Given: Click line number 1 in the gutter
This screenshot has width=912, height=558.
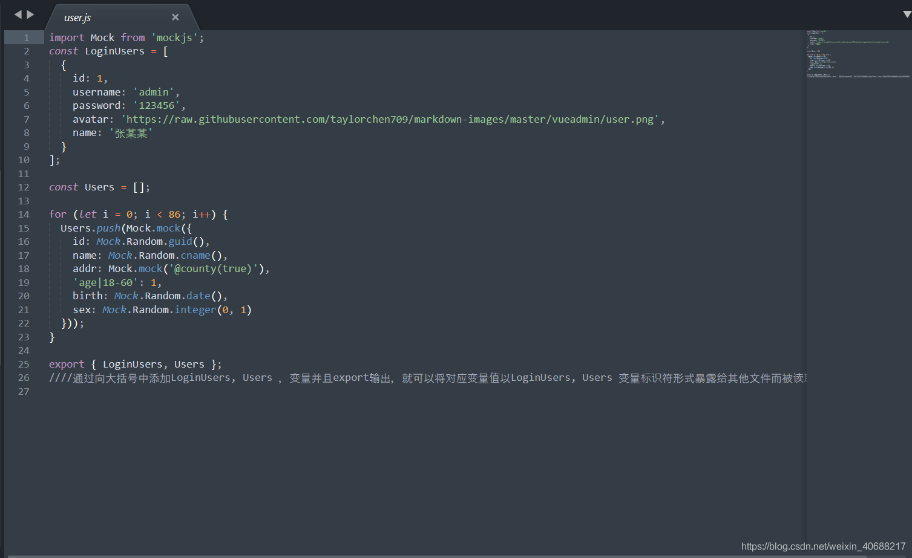Looking at the screenshot, I should pos(26,37).
